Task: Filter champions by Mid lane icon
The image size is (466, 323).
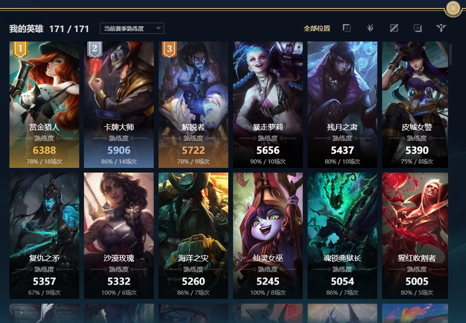Action: 394,28
